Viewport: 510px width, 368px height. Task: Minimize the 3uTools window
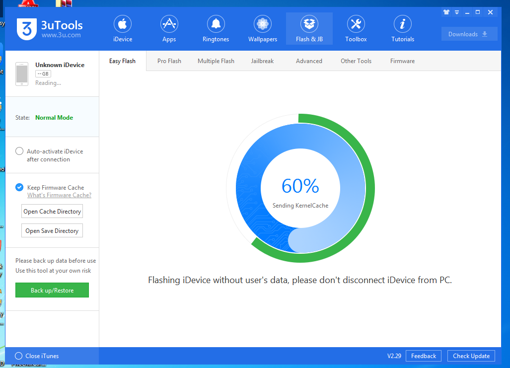(x=467, y=13)
